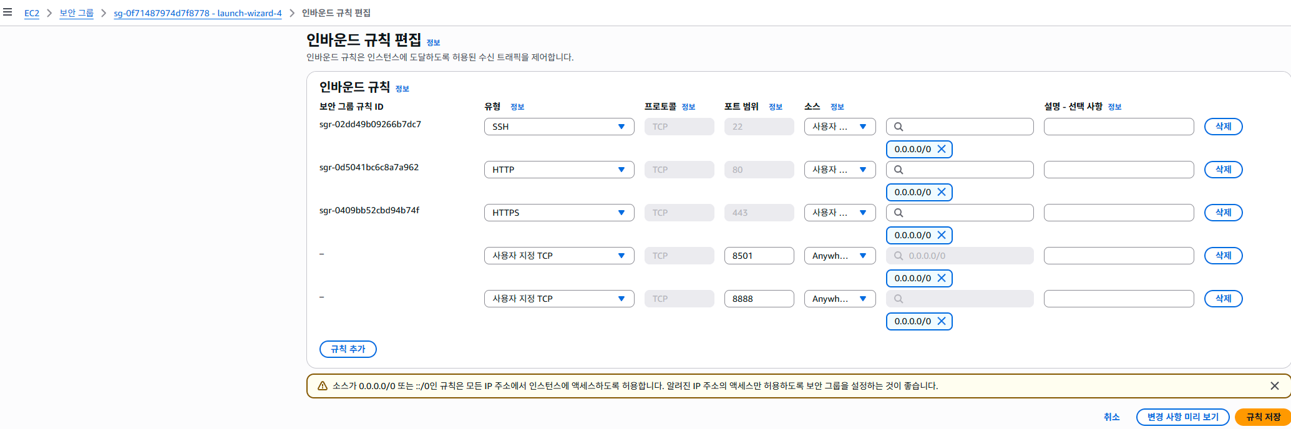Expand source dropdown for port 8501 rule
Screen dimensions: 1291x429
[x=840, y=256]
